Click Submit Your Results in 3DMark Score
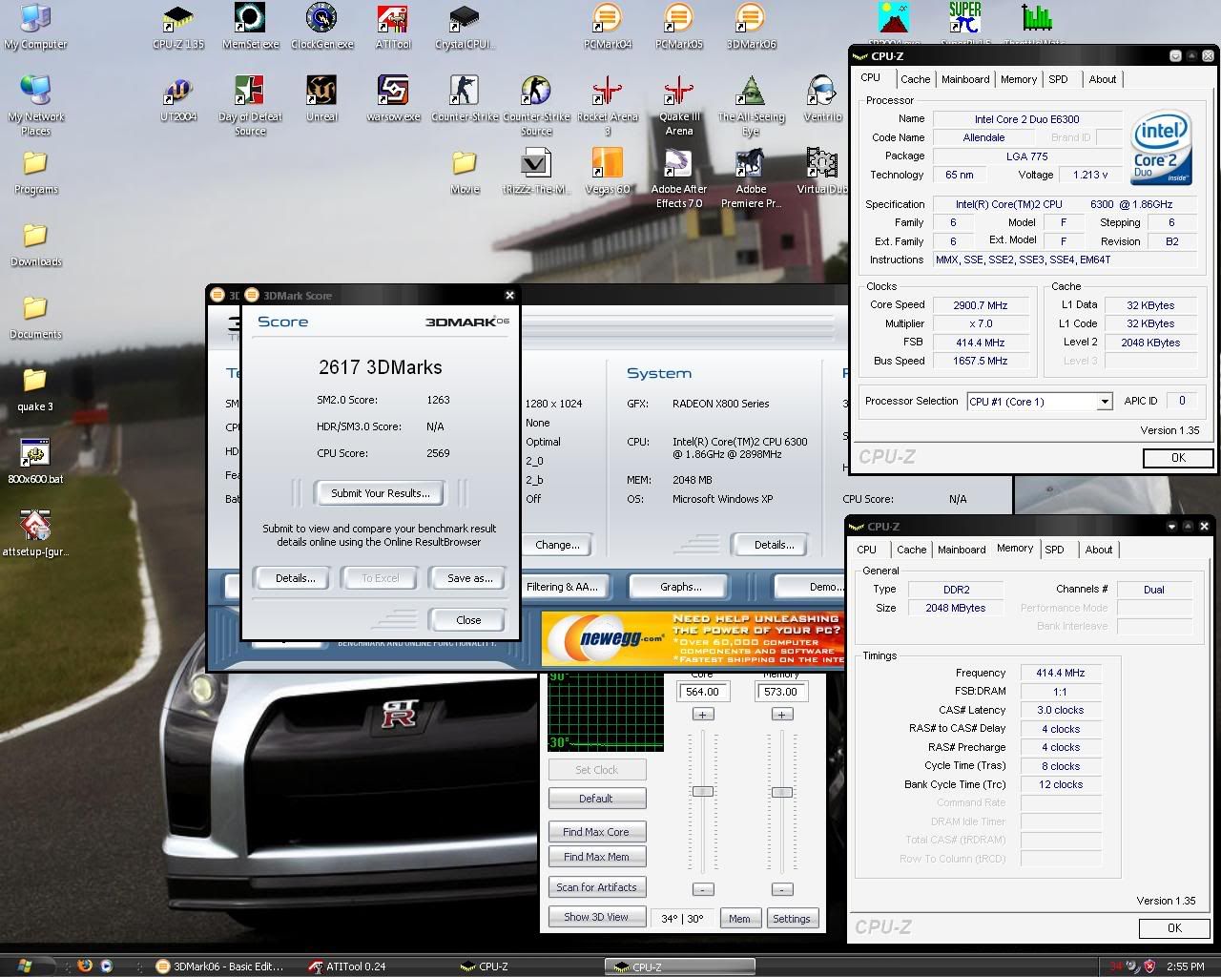 pos(381,493)
